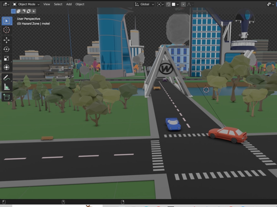277x207 pixels.
Task: Open the View menu
Action: (47, 4)
